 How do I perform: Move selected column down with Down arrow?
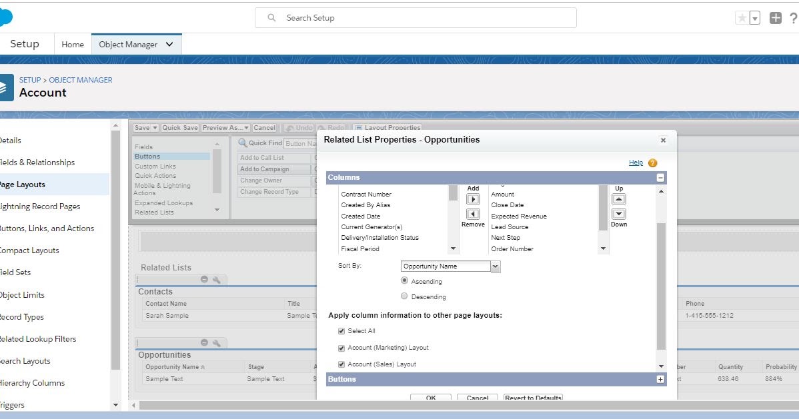[618, 214]
